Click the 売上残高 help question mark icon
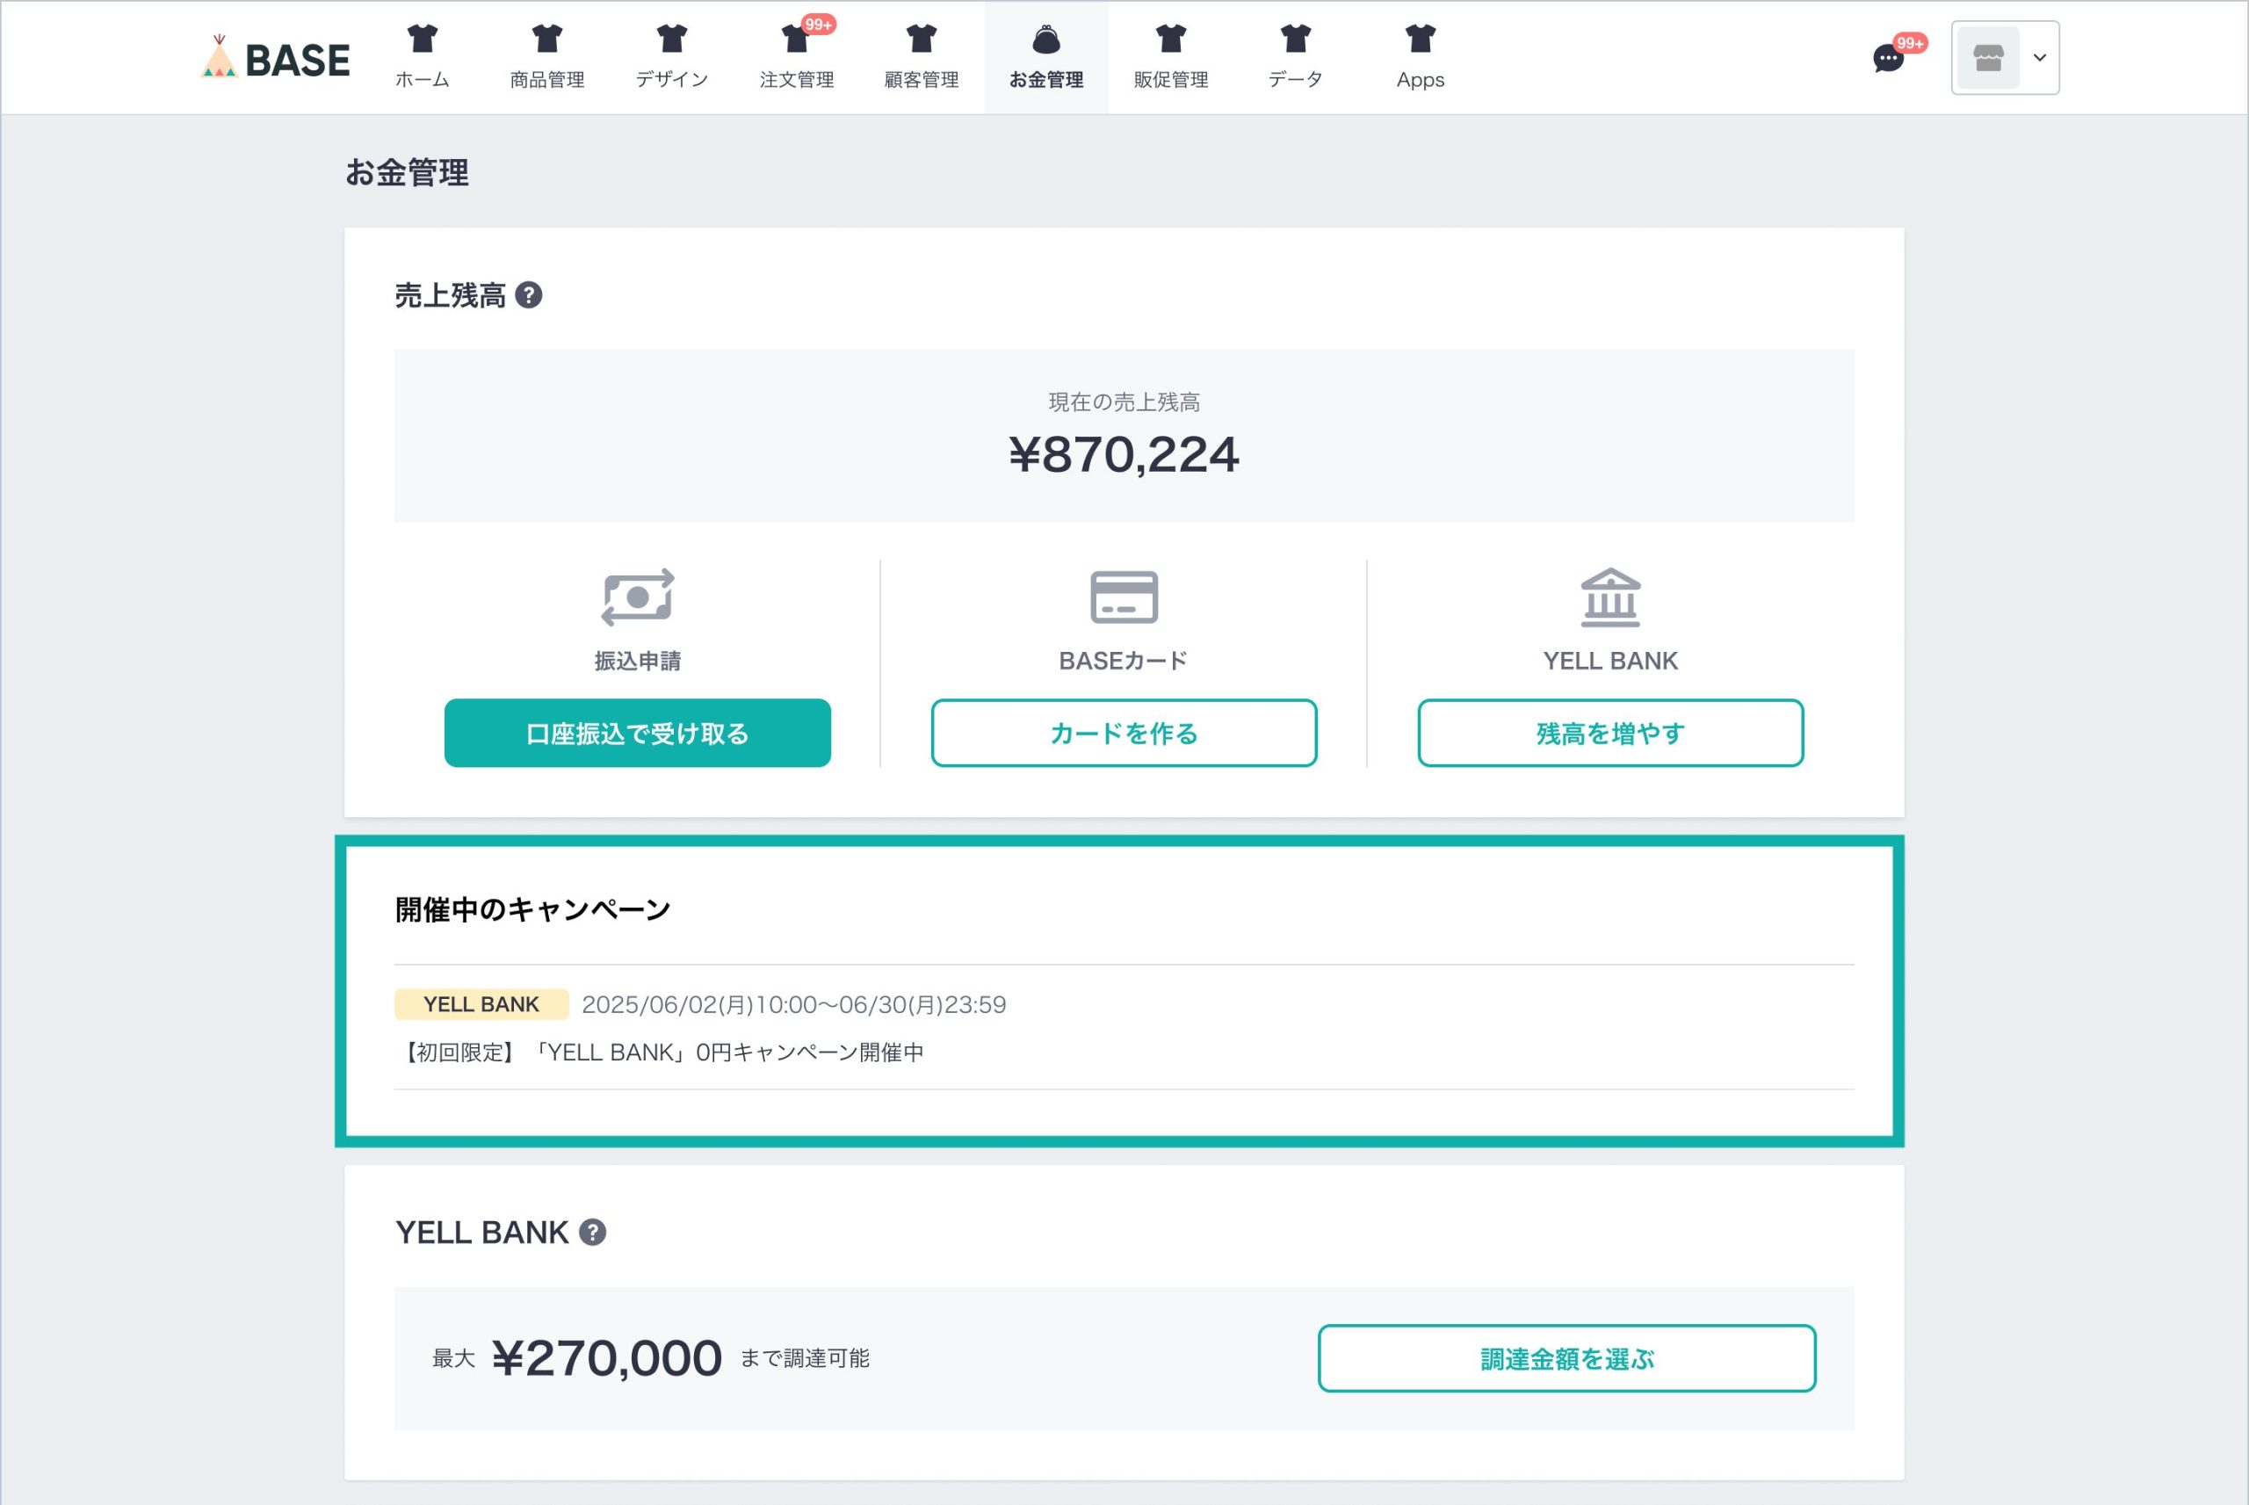Screen dimensions: 2249x1505 coord(529,294)
